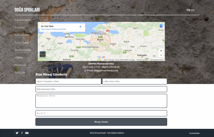
Task: Click the phone number '0224 251 77 77'
Action: coord(91,67)
